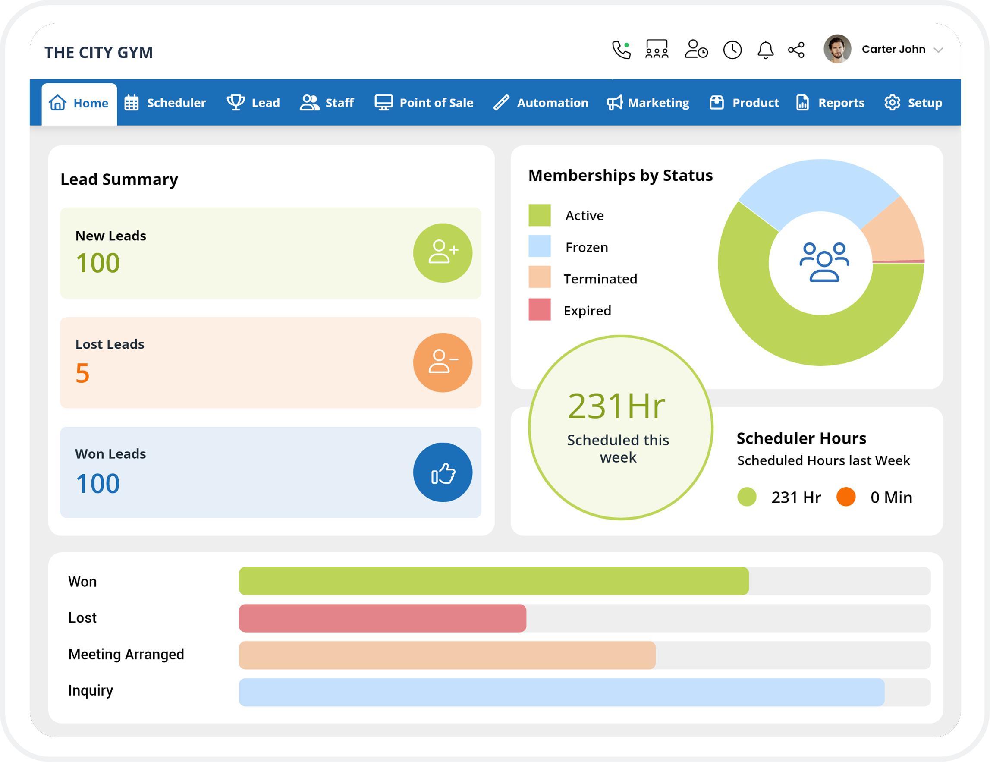The image size is (990, 762).
Task: Open the Setup page
Action: pyautogui.click(x=912, y=102)
